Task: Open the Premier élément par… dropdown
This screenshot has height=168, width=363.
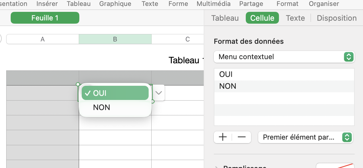Action: pos(305,137)
